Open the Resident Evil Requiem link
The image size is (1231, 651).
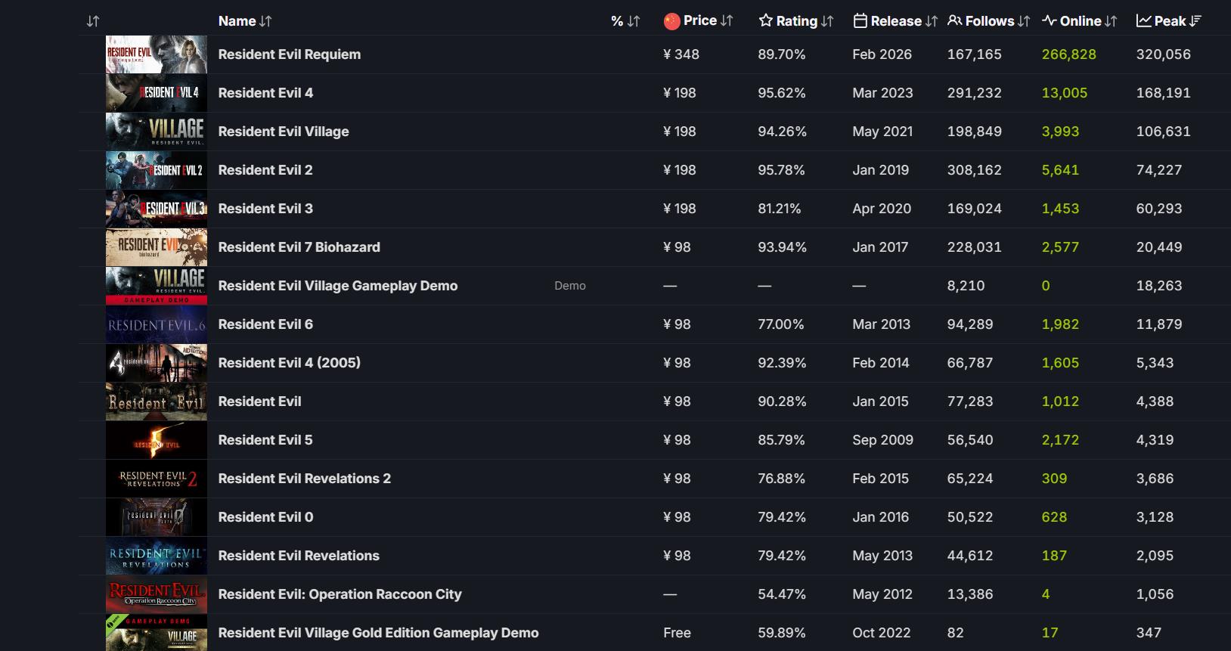289,54
